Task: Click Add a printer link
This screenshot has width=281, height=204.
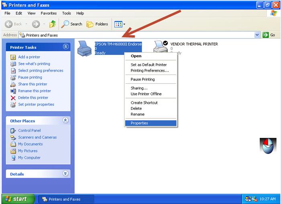Action: (x=29, y=57)
